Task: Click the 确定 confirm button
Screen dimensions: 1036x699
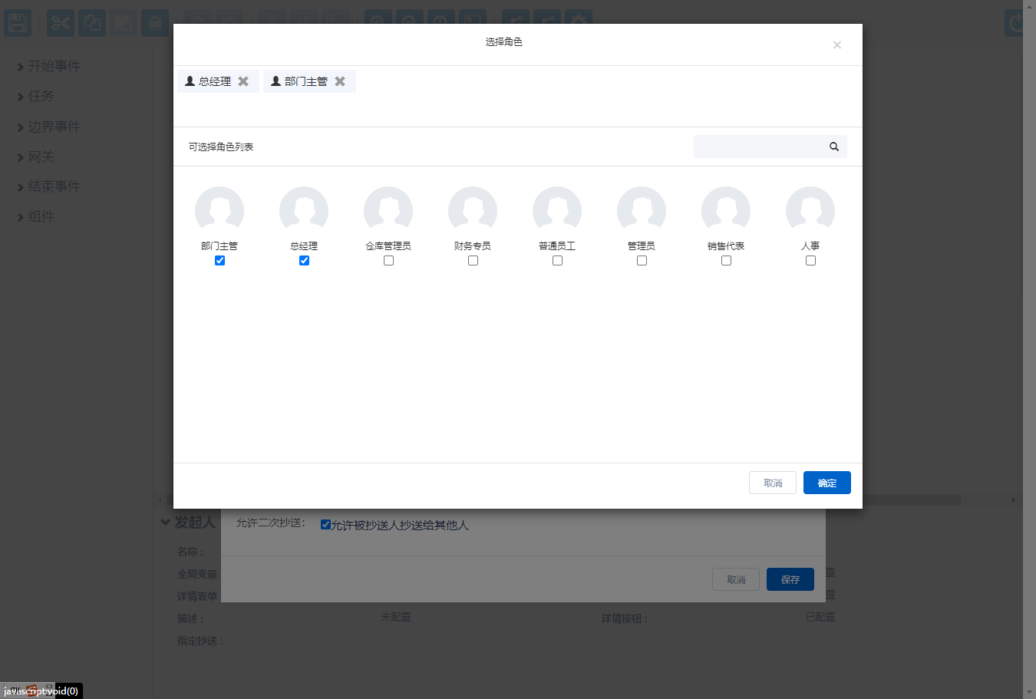Action: pyautogui.click(x=827, y=483)
